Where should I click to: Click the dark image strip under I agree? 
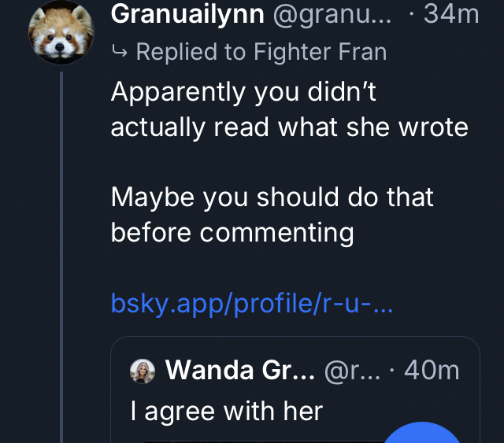pos(252,437)
